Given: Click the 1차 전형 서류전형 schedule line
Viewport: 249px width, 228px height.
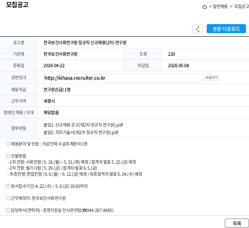Looking at the screenshot, I should click(x=72, y=162).
